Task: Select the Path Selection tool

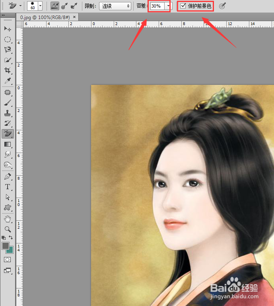Action: coord(8,197)
